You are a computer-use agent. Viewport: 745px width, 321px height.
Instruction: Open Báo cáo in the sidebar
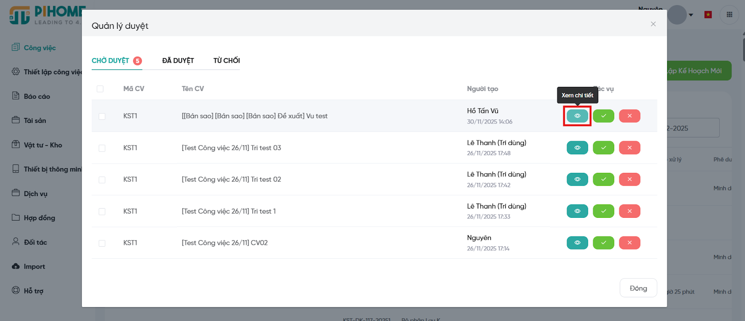37,96
